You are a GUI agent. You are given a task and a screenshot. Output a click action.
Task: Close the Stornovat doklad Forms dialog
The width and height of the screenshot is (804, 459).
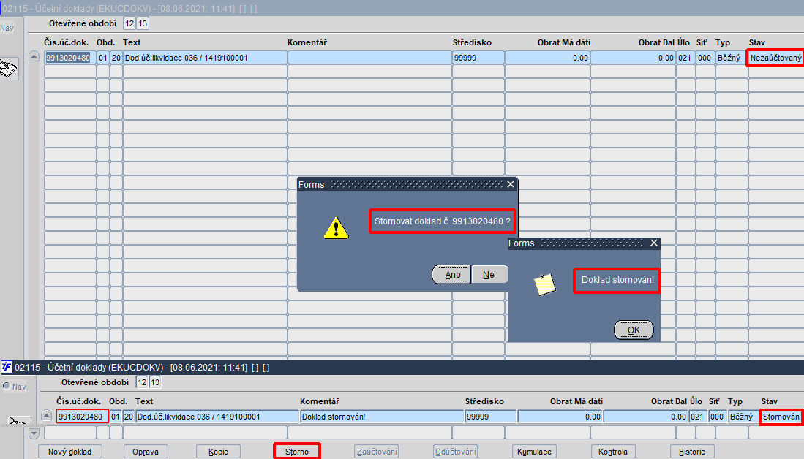[511, 184]
